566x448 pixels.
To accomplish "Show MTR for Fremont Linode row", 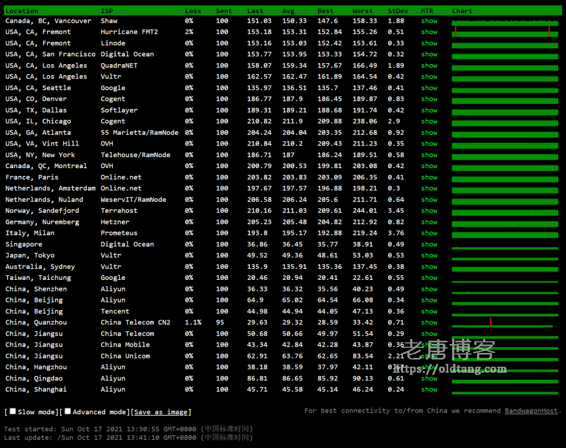I will [429, 43].
